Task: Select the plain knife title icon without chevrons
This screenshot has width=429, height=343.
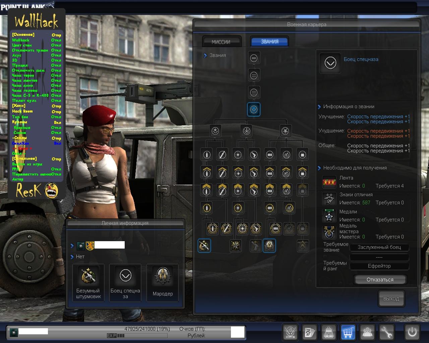Action: (x=222, y=155)
